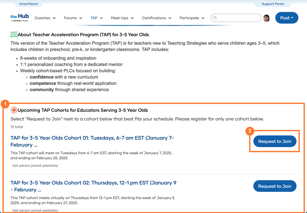Click into the search input field
The height and width of the screenshot is (213, 307).
(239, 18)
